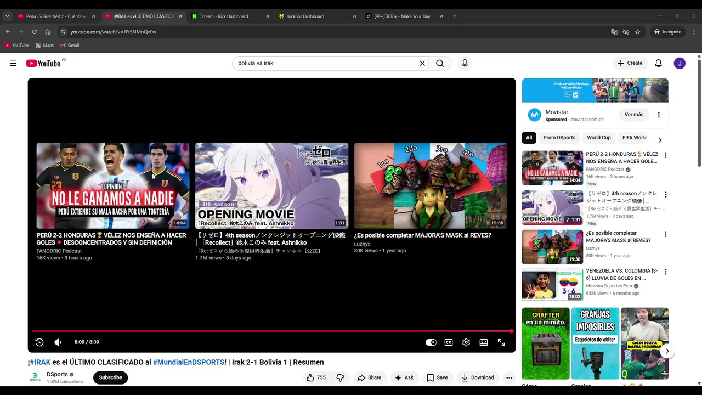
Task: Click the #MundialEnDSPORTS hashtag
Action: pos(189,362)
